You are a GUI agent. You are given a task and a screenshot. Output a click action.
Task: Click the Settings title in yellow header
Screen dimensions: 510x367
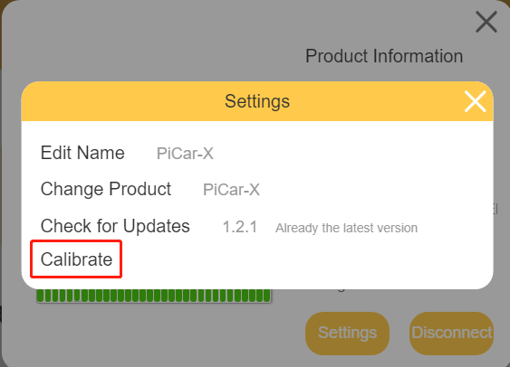click(x=257, y=101)
